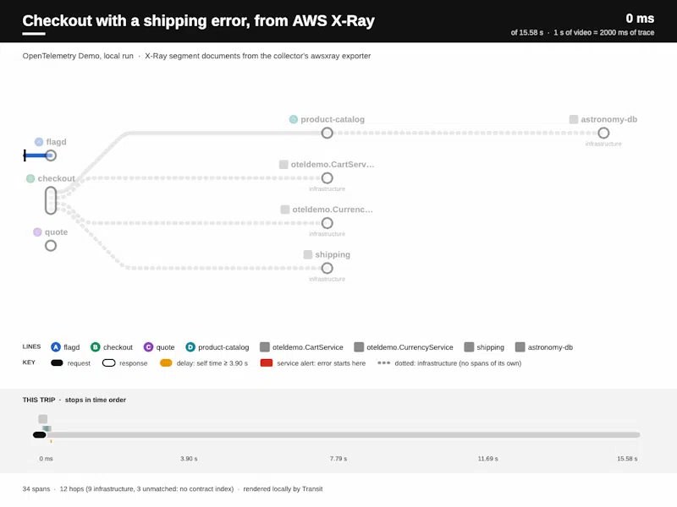Click the oteldemo.CurrencyService legend entry
Viewport: 677px width, 507px height.
tap(404, 347)
